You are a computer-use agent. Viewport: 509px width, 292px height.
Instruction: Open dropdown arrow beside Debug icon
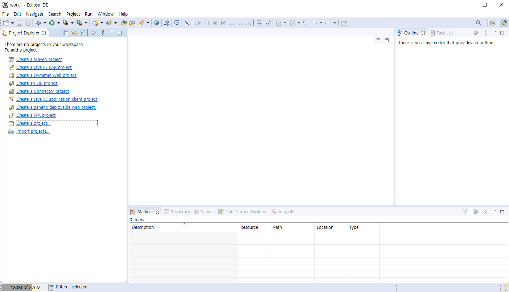[x=45, y=23]
